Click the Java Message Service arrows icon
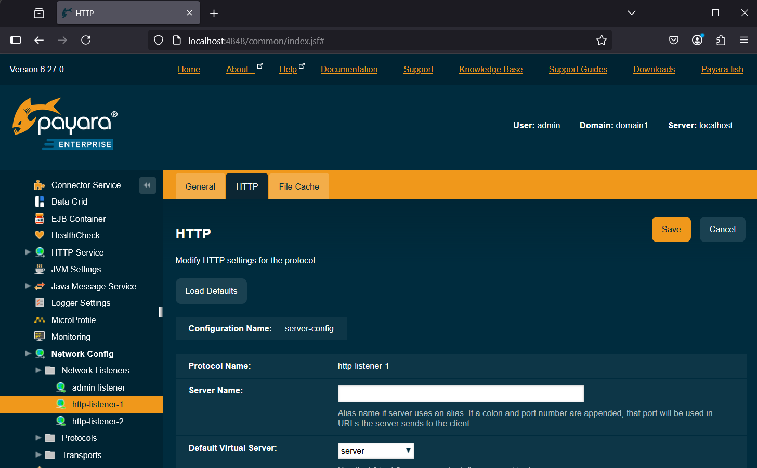The image size is (757, 468). pos(40,286)
